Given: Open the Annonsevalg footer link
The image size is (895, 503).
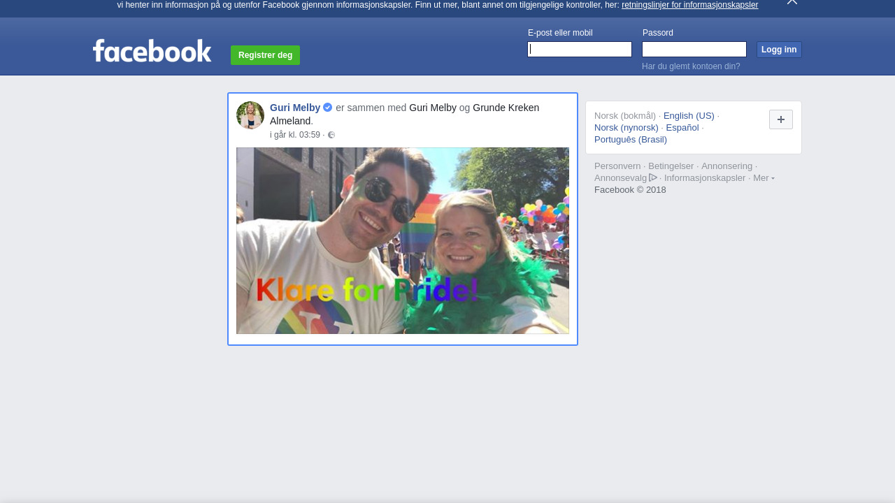Looking at the screenshot, I should click(x=621, y=178).
